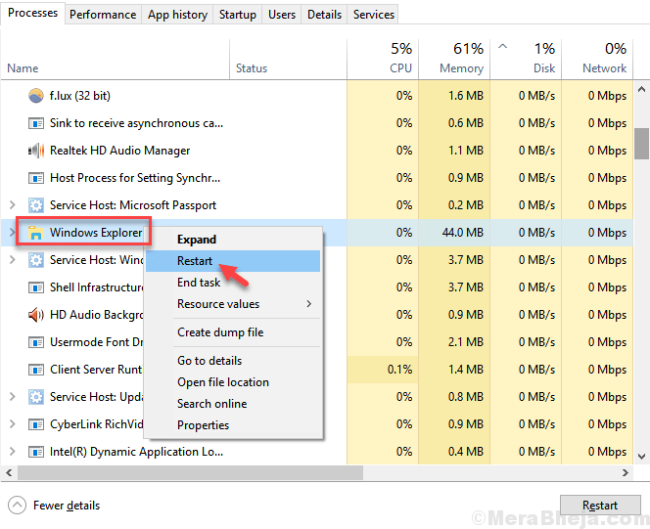The width and height of the screenshot is (650, 529).
Task: Click the Service Host: Upda gear icon
Action: [36, 397]
